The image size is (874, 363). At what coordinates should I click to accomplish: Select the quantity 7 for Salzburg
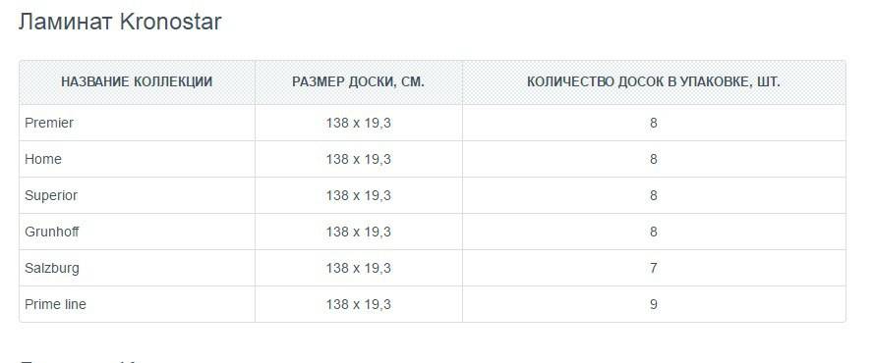pos(653,269)
